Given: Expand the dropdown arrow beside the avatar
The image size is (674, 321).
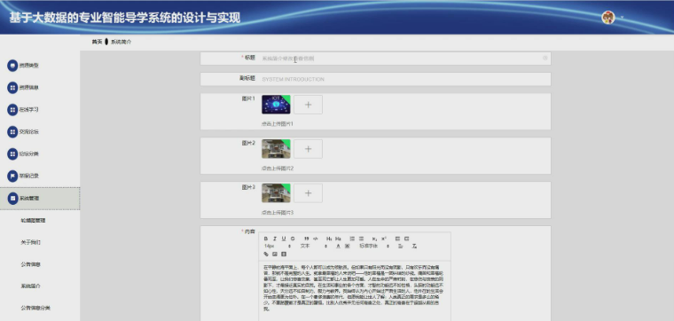Looking at the screenshot, I should (x=621, y=18).
